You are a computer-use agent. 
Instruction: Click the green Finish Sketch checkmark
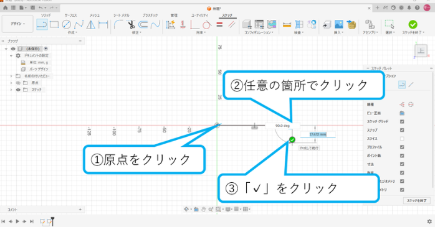[413, 24]
